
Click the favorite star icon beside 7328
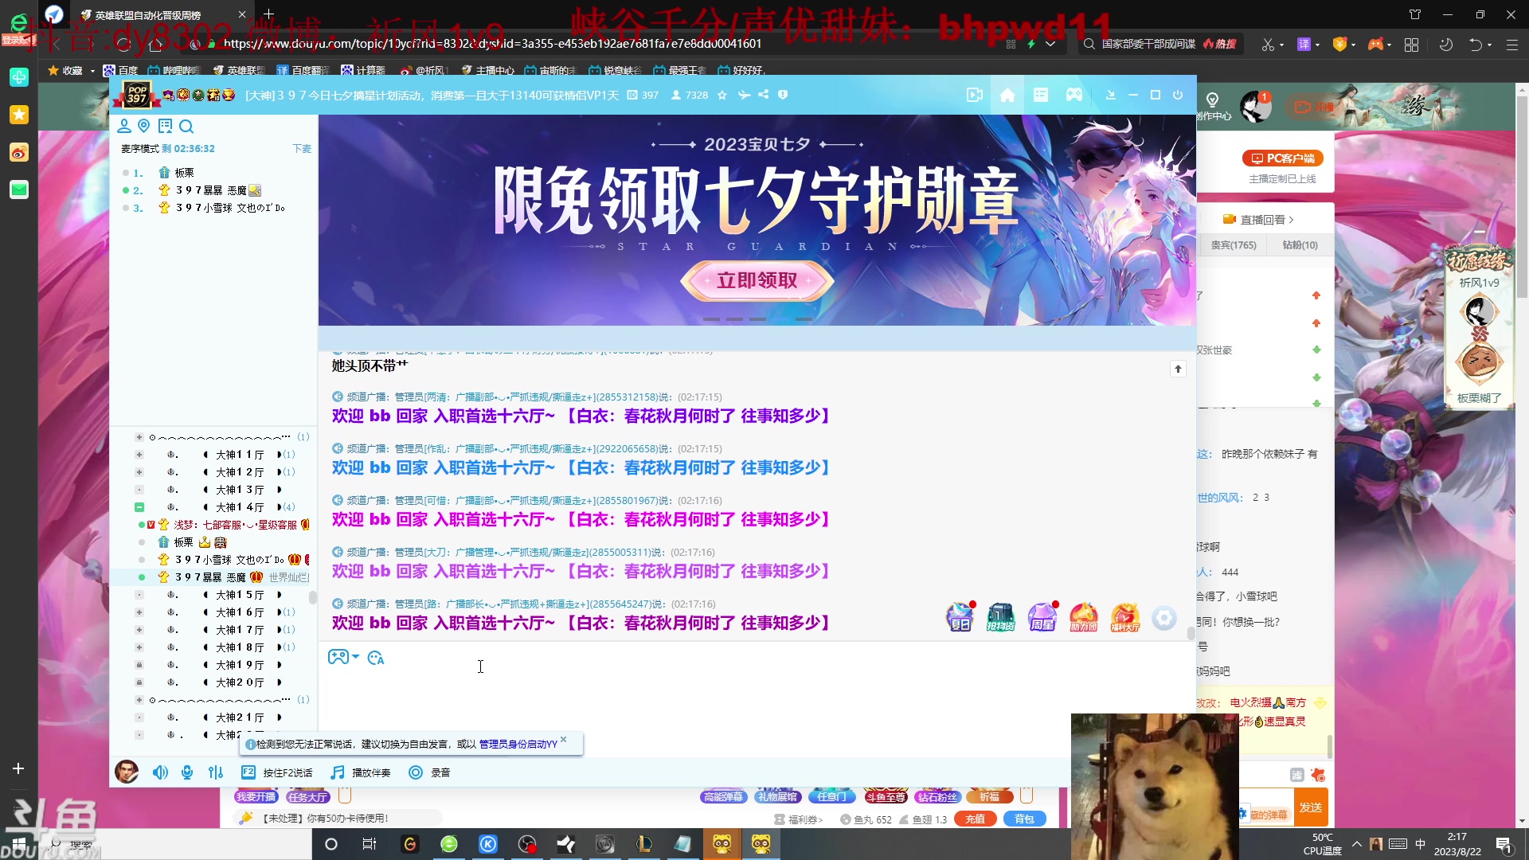[x=722, y=95]
